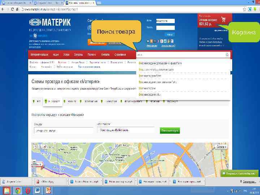260x195 pixels.
Task: Open the VK social icon
Action: (148, 41)
